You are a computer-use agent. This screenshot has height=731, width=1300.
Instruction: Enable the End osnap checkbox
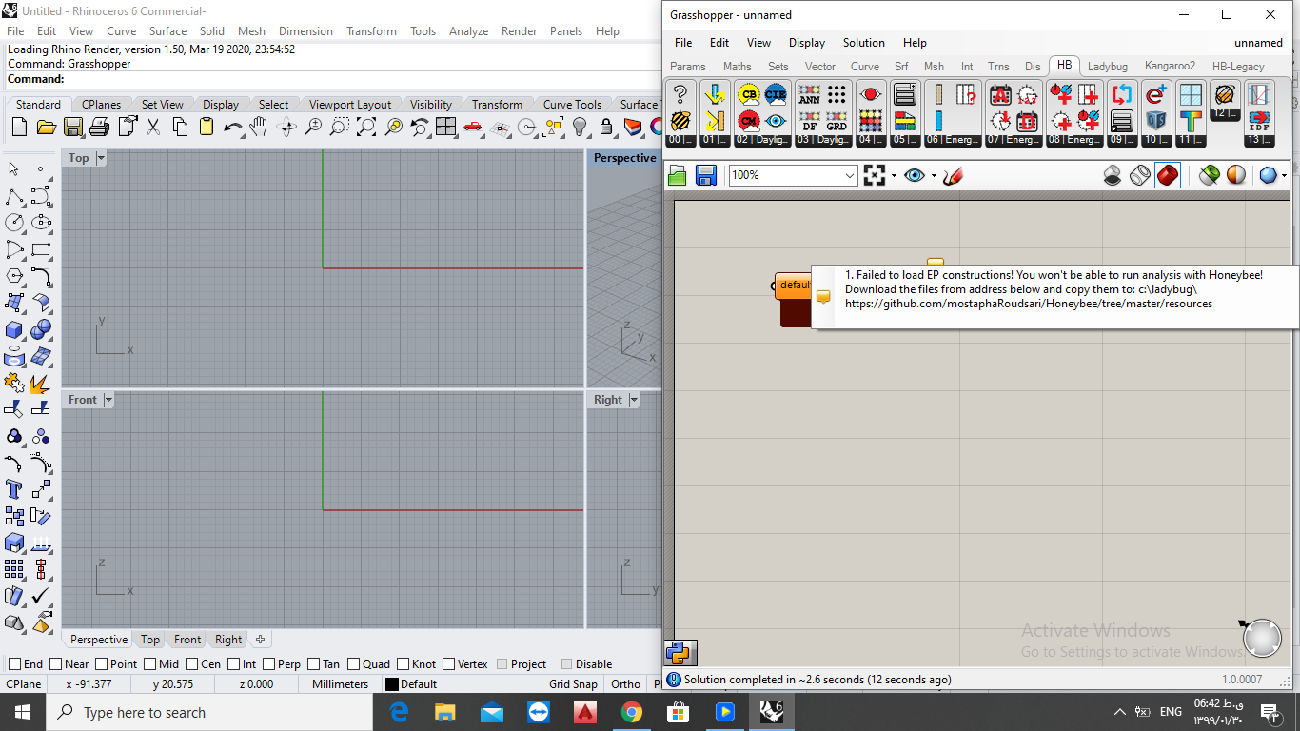point(14,664)
